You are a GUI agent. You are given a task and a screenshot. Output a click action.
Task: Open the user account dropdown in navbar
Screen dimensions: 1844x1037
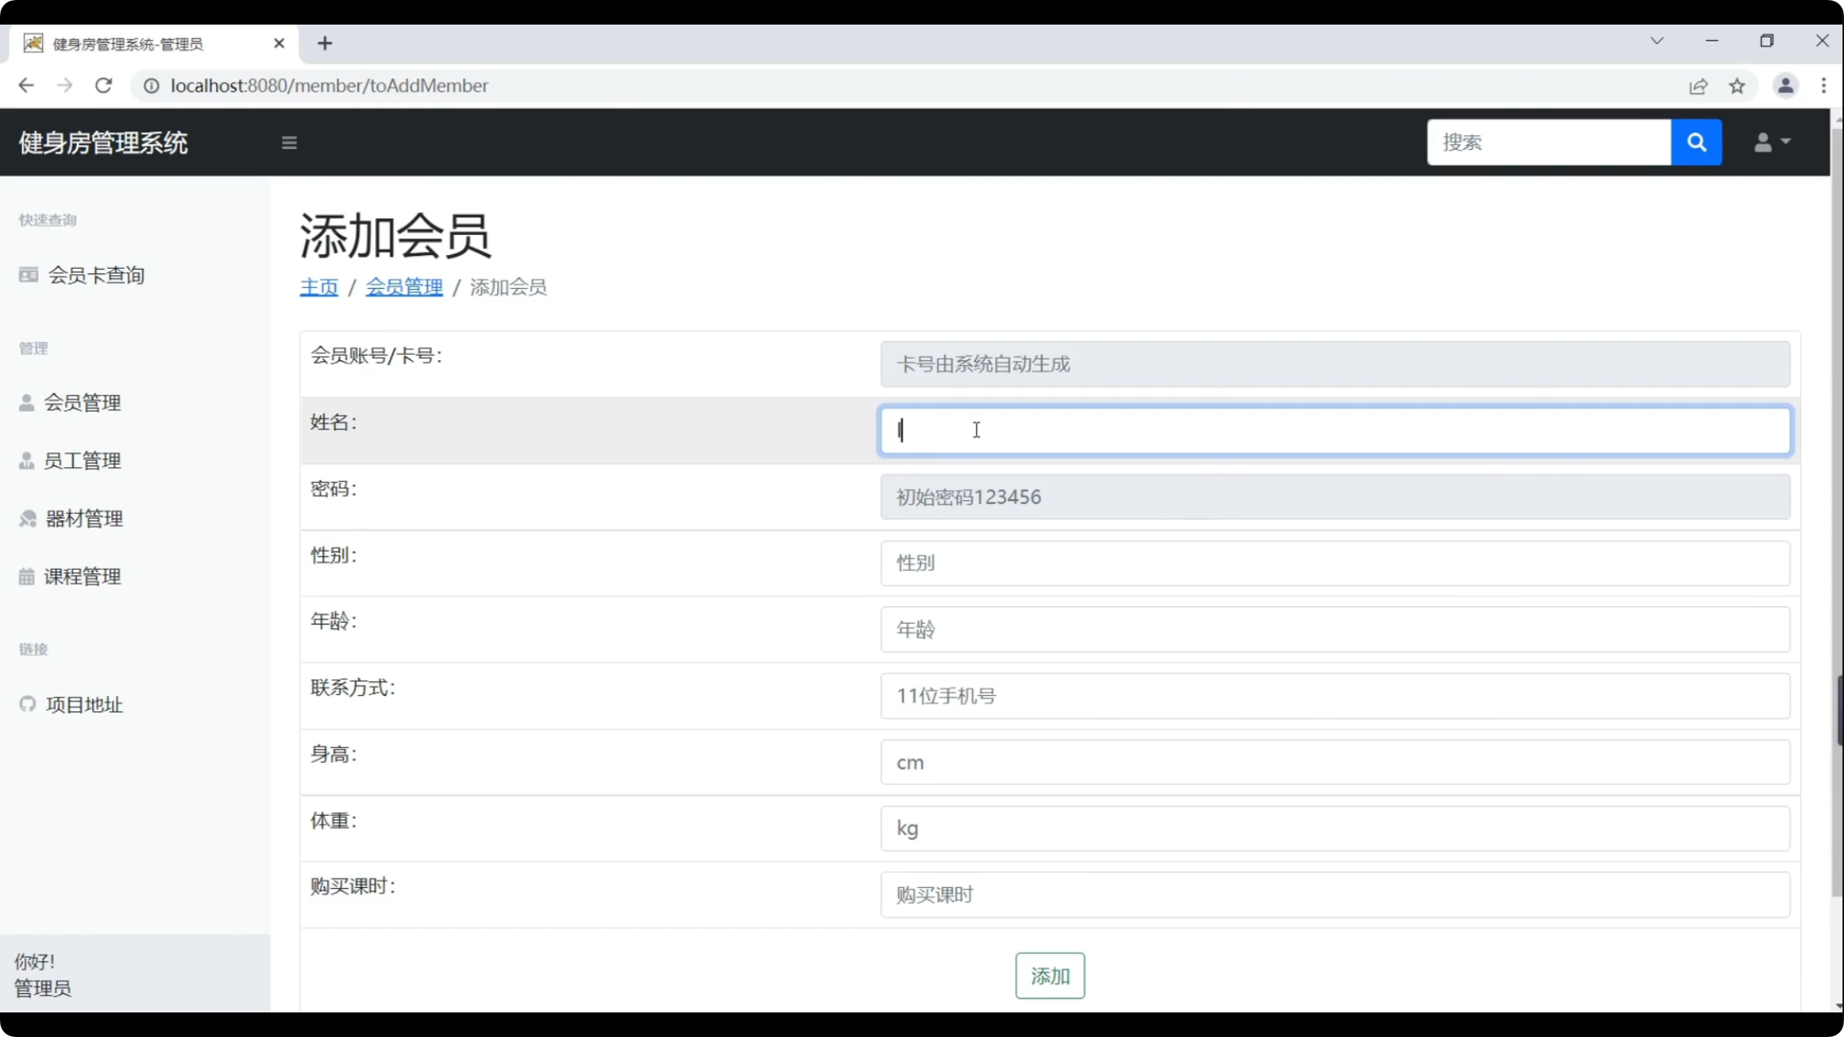click(x=1772, y=142)
